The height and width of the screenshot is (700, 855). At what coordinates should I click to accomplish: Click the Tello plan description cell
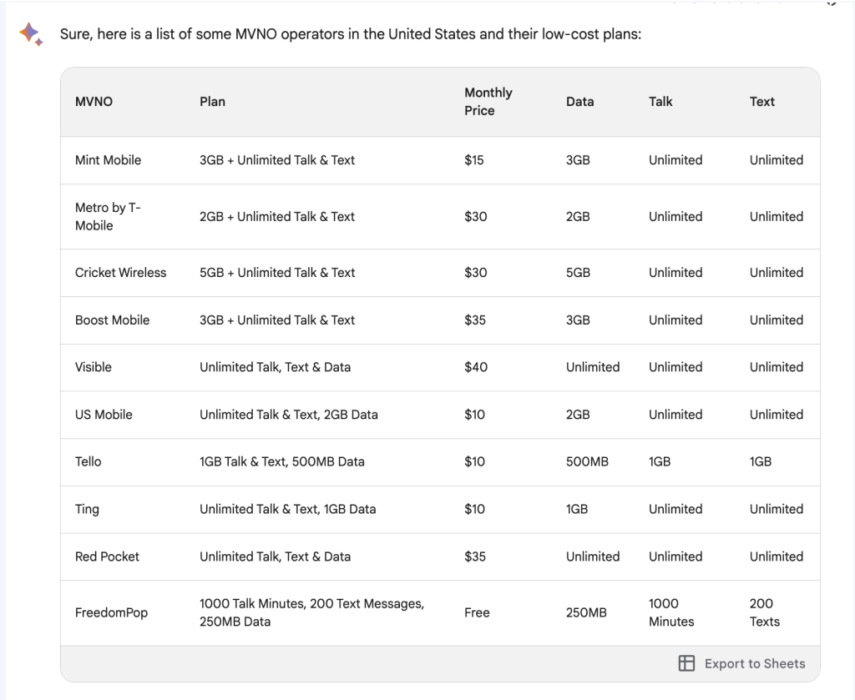[281, 461]
